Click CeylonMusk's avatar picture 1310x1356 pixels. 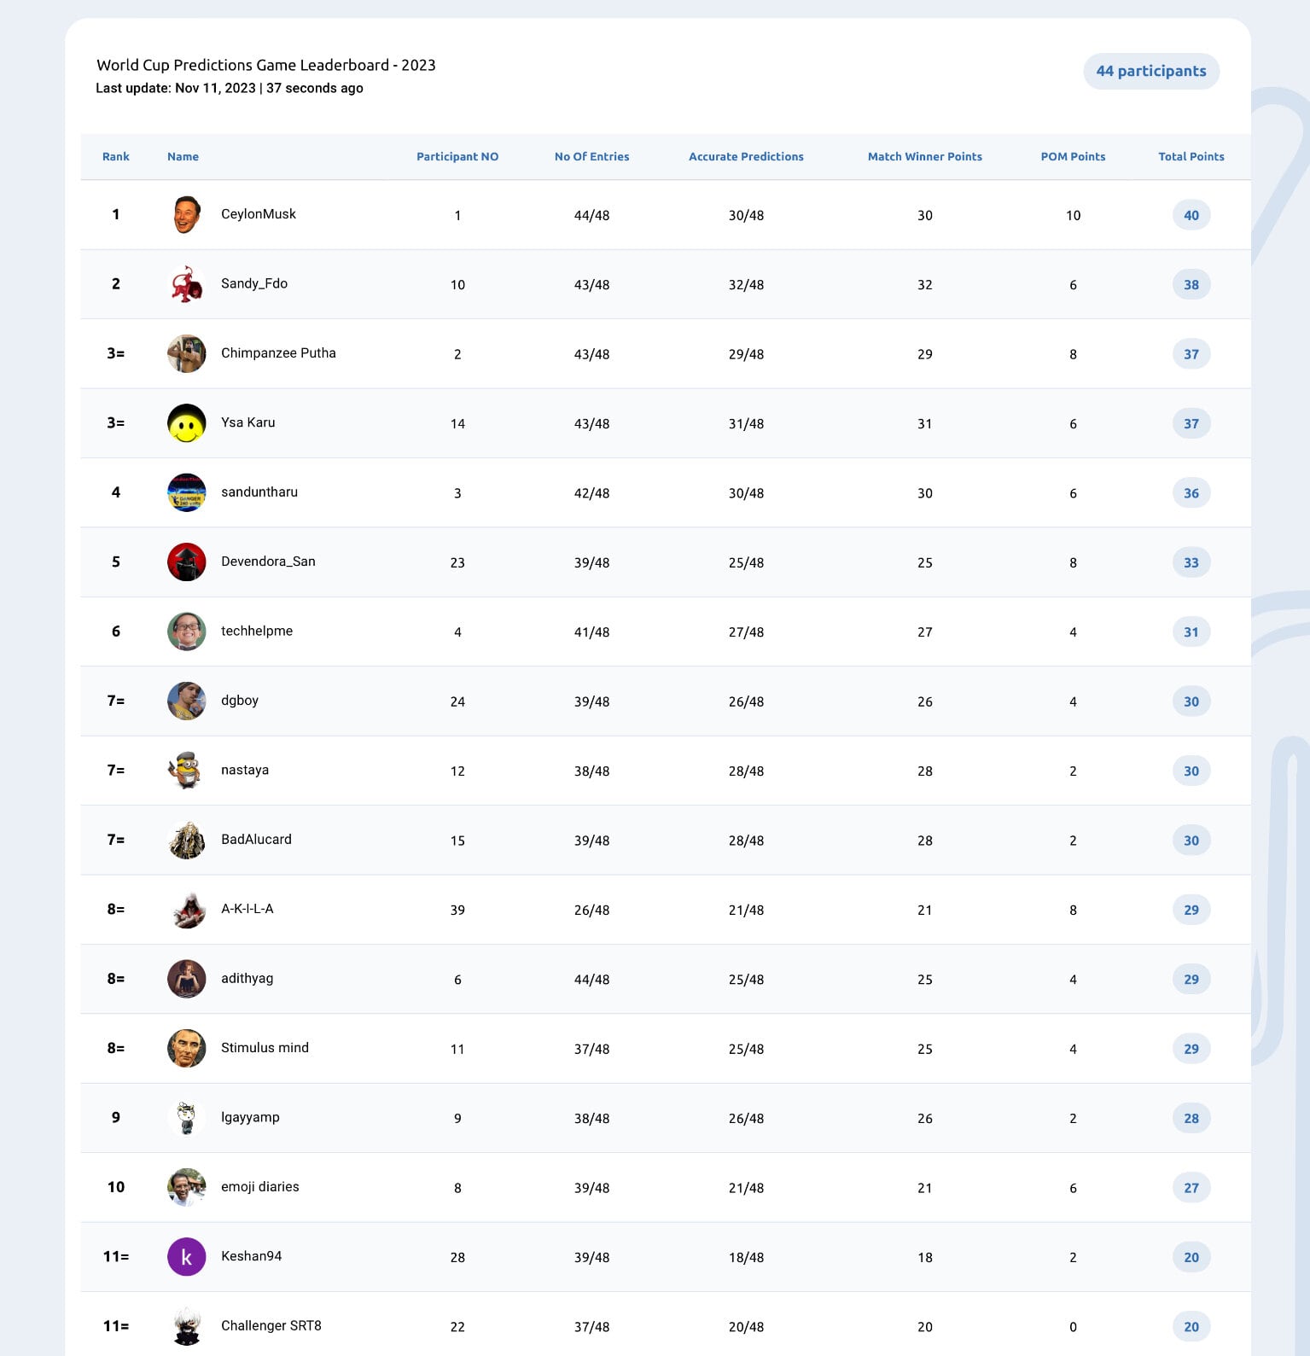[x=186, y=214]
